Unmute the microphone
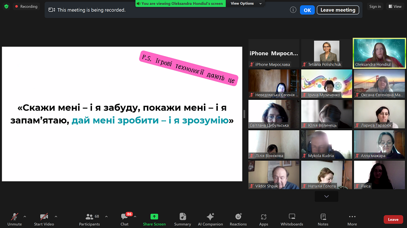Viewport: 407px width, 228px height. [x=15, y=219]
